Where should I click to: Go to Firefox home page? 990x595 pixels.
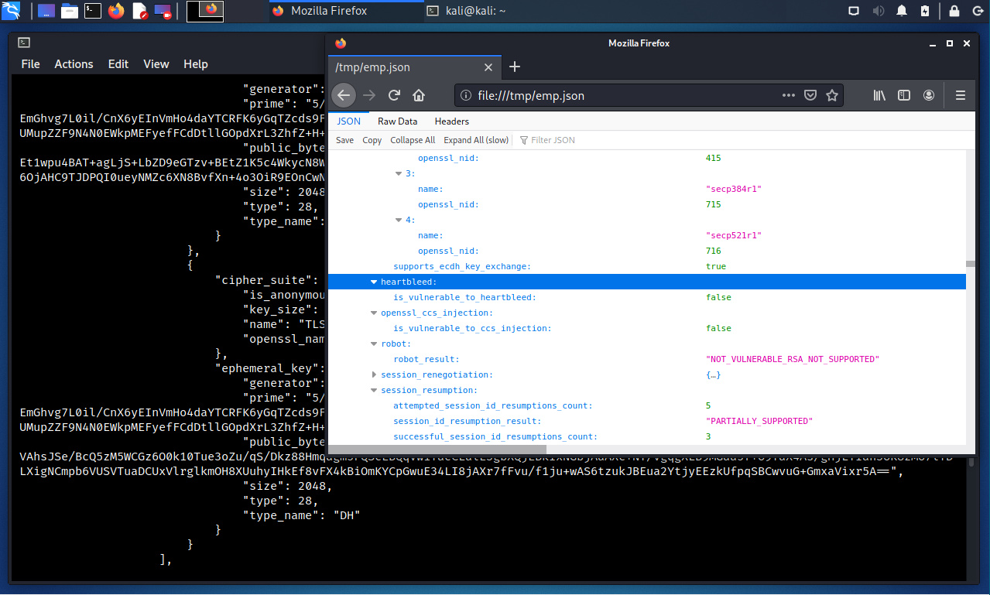click(419, 95)
